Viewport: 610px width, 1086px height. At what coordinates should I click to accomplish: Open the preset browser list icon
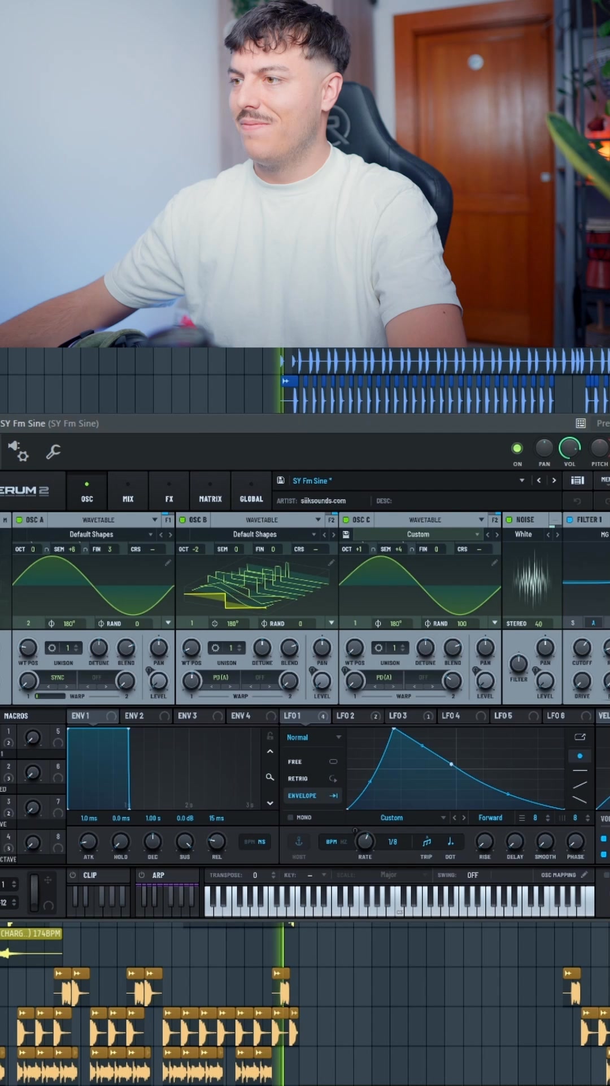pos(577,480)
